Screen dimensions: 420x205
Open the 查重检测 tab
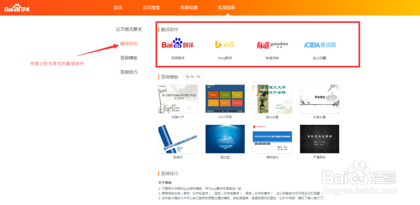pyautogui.click(x=189, y=8)
